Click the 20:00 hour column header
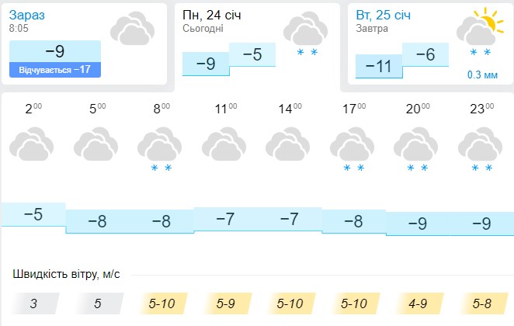This screenshot has height=326, width=514. coord(418,109)
